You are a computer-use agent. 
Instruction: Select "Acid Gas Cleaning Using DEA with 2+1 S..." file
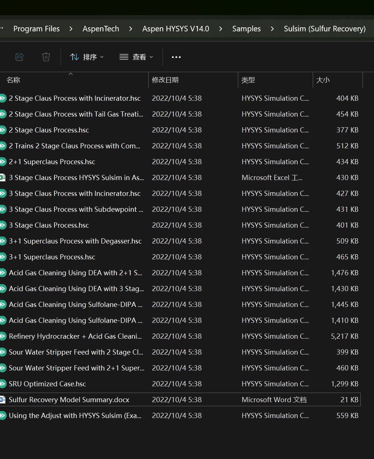75,273
